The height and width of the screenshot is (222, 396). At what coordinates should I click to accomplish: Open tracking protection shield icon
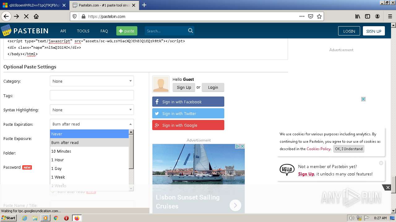[x=75, y=16]
